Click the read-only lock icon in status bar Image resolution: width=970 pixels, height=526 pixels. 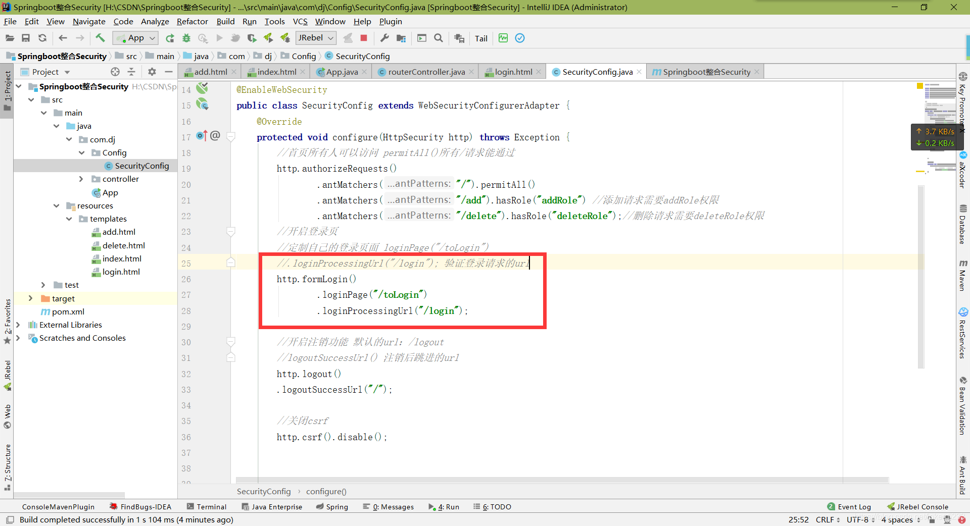click(932, 519)
